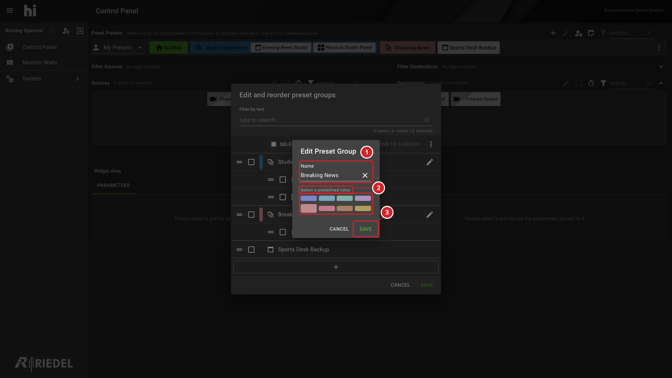Open the hamburger navigation menu

pyautogui.click(x=10, y=10)
